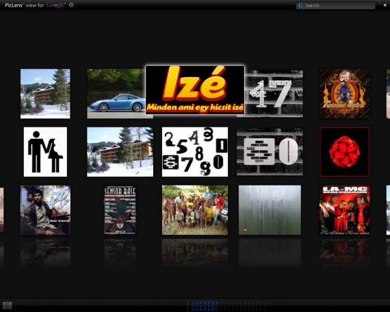Open the blue Porsche car thumbnail
This screenshot has height=312, width=390.
click(116, 94)
